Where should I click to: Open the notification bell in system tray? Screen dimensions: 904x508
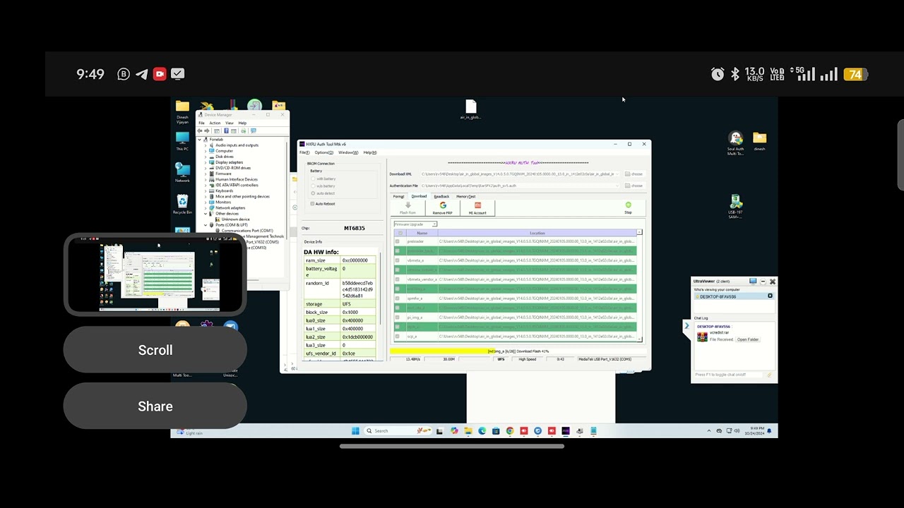tap(769, 430)
